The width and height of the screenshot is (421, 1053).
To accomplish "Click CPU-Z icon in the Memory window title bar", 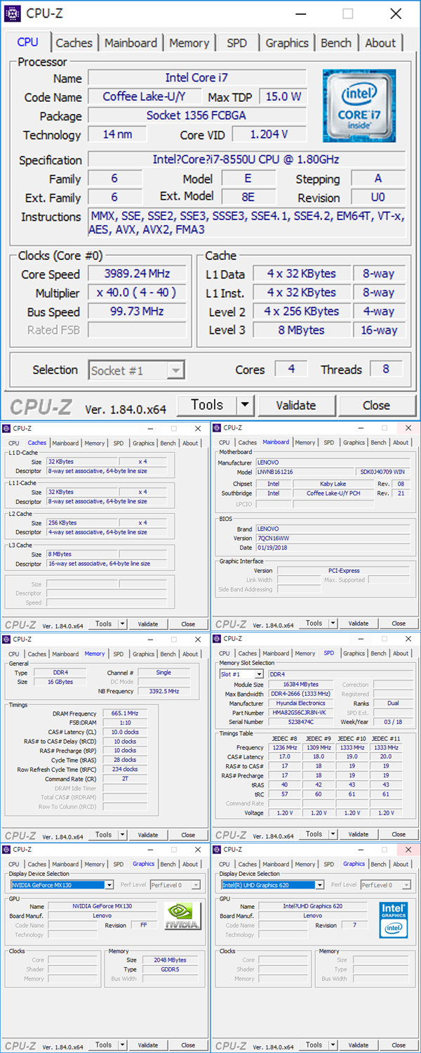I will point(6,639).
